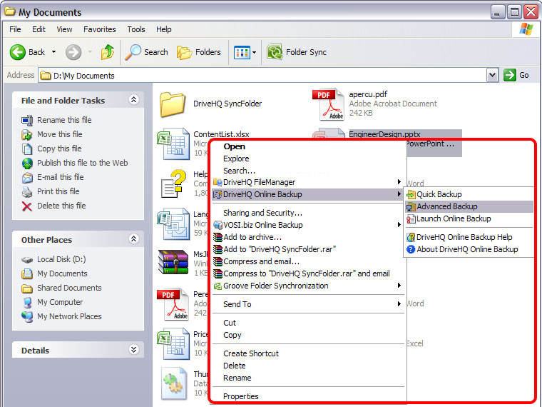Image resolution: width=542 pixels, height=407 pixels.
Task: Click the Folder Sync toolbar icon
Action: coord(275,52)
